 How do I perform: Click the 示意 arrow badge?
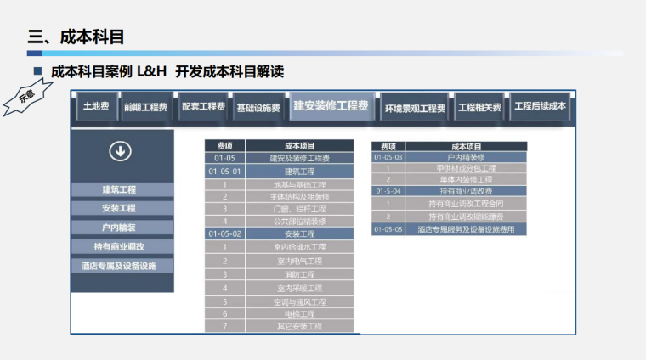[x=29, y=98]
